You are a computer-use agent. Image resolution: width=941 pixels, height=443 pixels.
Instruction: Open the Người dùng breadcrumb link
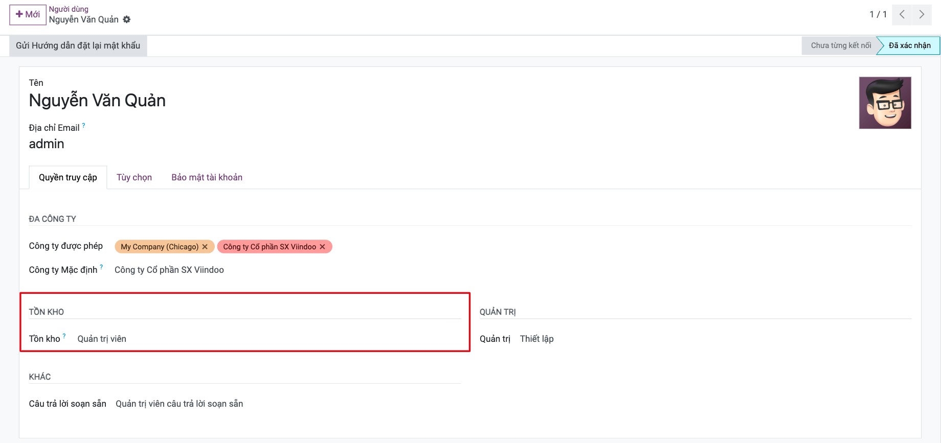pyautogui.click(x=69, y=9)
